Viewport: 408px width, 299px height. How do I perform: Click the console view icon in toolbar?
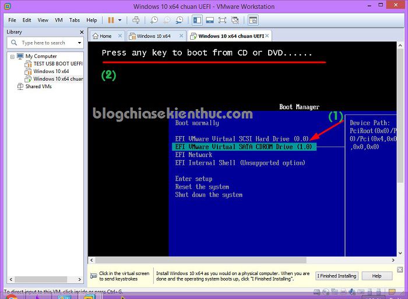[x=253, y=20]
